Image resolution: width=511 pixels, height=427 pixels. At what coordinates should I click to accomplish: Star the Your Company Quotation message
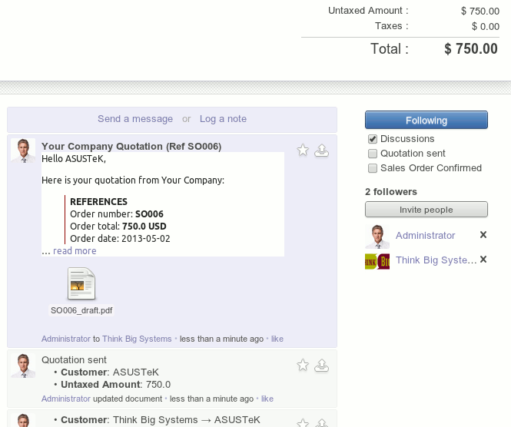pos(303,151)
